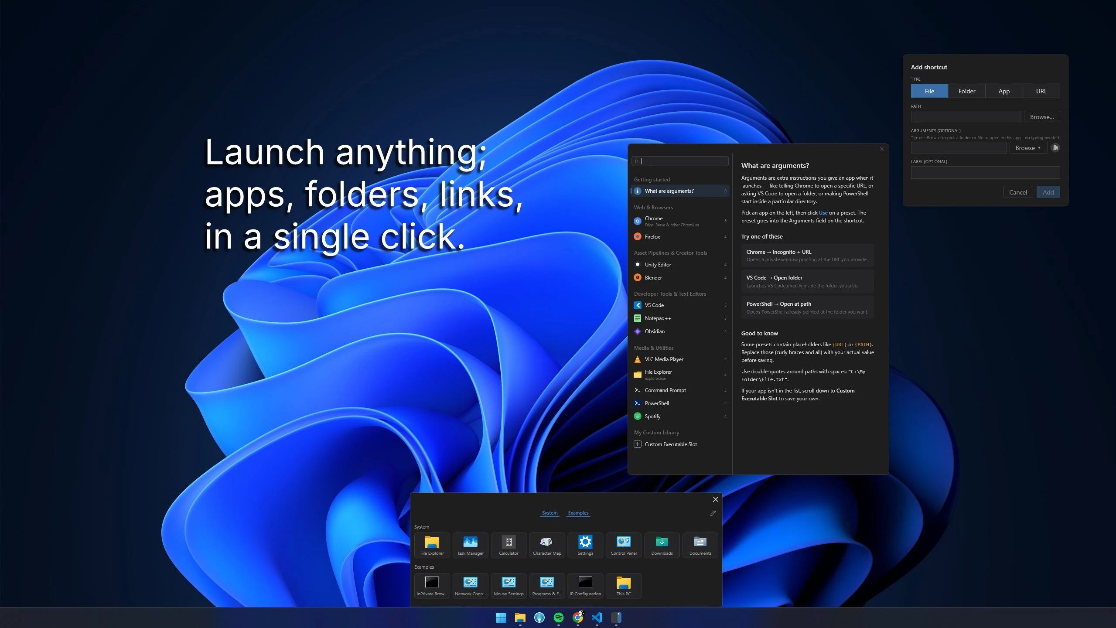This screenshot has height=628, width=1116.
Task: Launch the InPrivate Browser example tile
Action: pyautogui.click(x=432, y=586)
